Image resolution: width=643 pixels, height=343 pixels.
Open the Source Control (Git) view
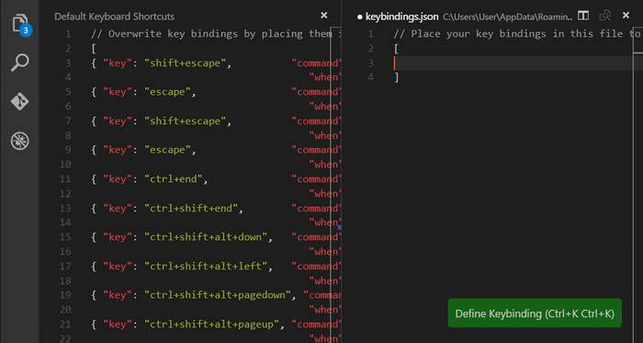(x=19, y=101)
